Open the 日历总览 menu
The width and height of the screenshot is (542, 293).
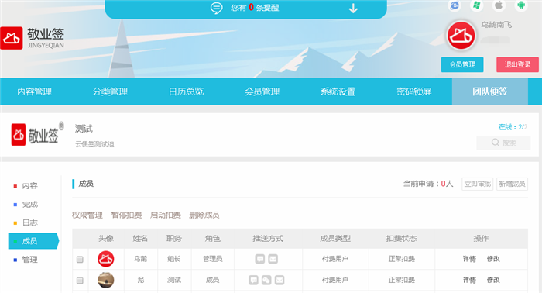186,91
